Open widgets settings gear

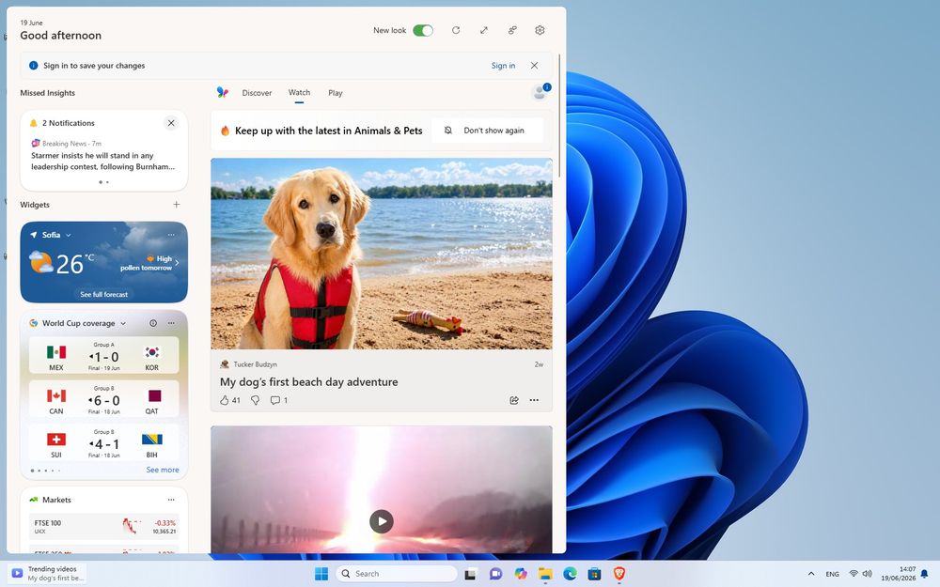[540, 31]
